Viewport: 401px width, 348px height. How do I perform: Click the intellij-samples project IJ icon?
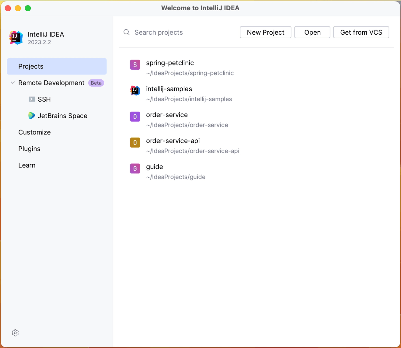(135, 91)
